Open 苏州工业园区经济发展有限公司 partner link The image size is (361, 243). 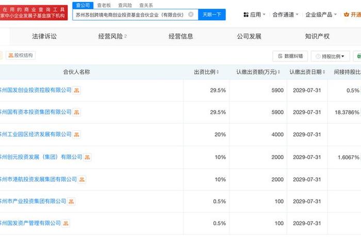36,134
